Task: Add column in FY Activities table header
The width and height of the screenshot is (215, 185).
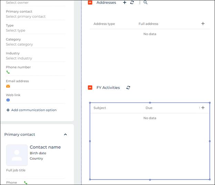Action: pyautogui.click(x=203, y=108)
